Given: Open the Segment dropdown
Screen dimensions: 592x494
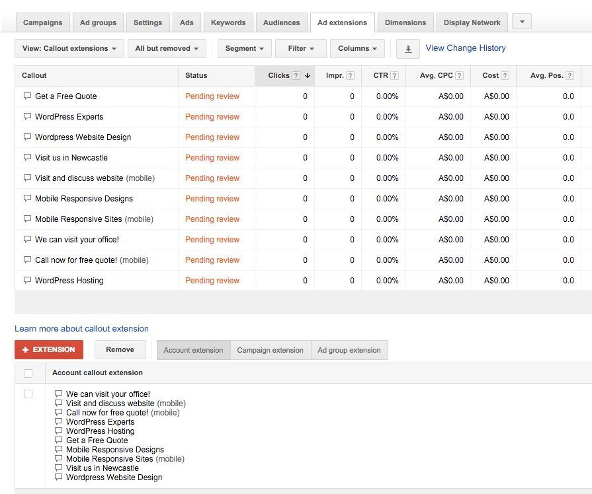Looking at the screenshot, I should pyautogui.click(x=245, y=48).
